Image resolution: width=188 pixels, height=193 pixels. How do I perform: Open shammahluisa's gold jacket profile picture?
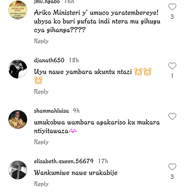tap(18, 120)
